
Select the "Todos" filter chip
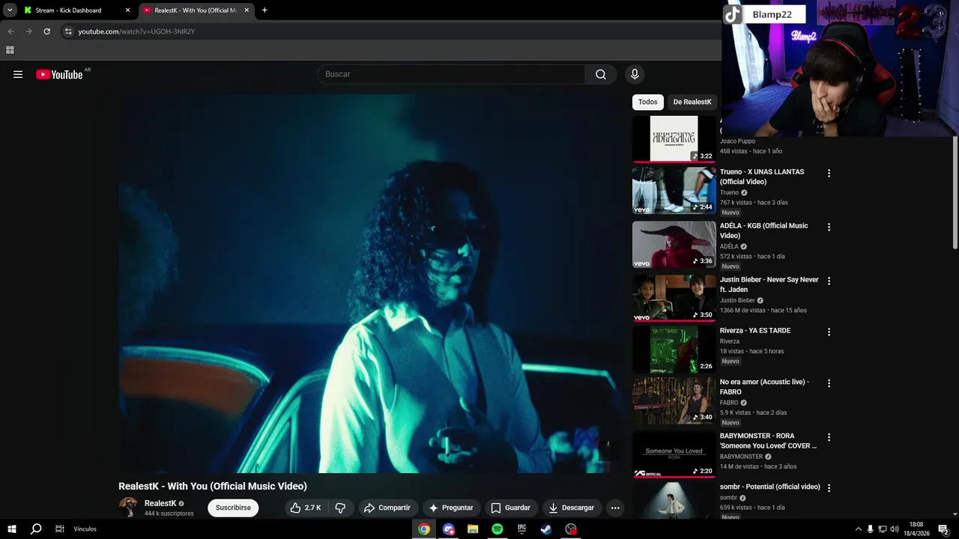[x=648, y=102]
